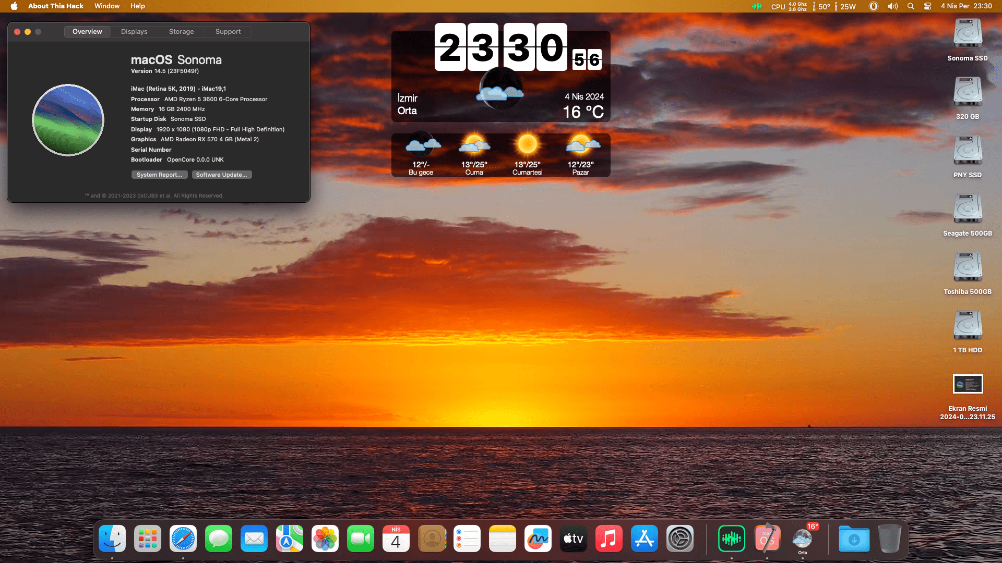Viewport: 1002px width, 563px height.
Task: Open the Toshiba 500GB drive icon
Action: (x=968, y=268)
